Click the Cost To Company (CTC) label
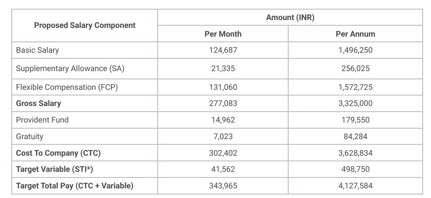This screenshot has height=198, width=431. (x=58, y=153)
